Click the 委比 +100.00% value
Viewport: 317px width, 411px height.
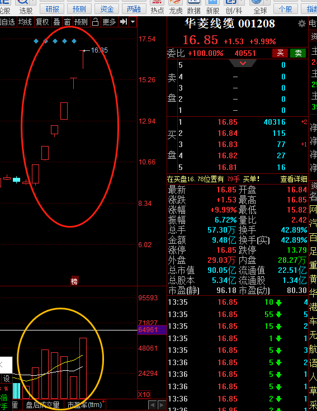point(206,53)
